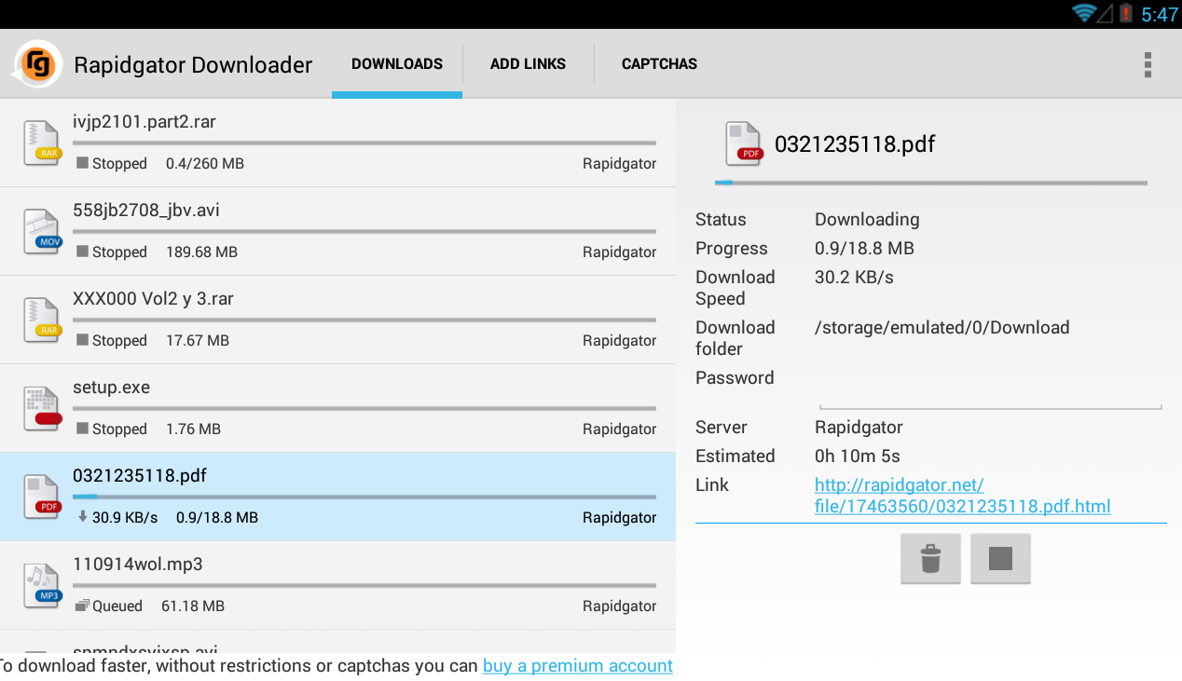The height and width of the screenshot is (681, 1182).
Task: Tap the /storage/emulated/0/Download folder path
Action: pyautogui.click(x=942, y=328)
